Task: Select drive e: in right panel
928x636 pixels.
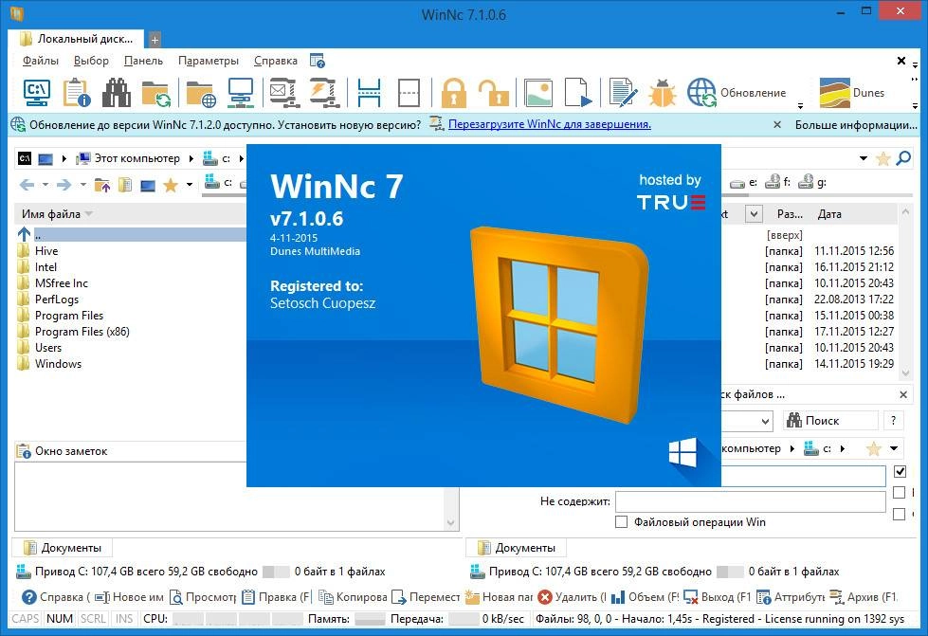Action: 743,183
